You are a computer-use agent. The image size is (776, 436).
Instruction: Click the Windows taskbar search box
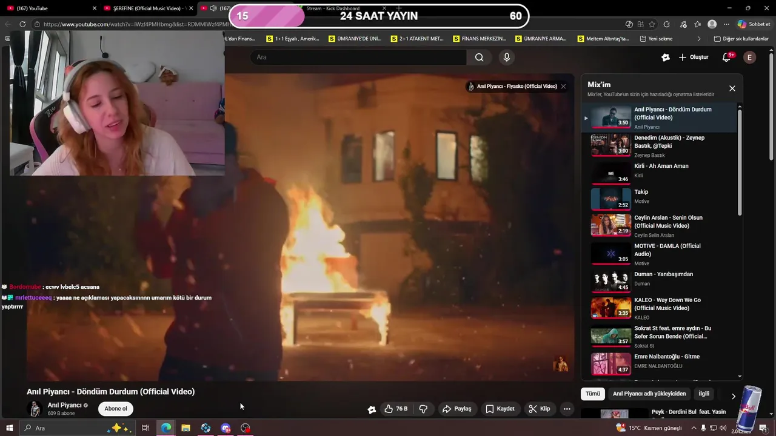[x=78, y=428]
